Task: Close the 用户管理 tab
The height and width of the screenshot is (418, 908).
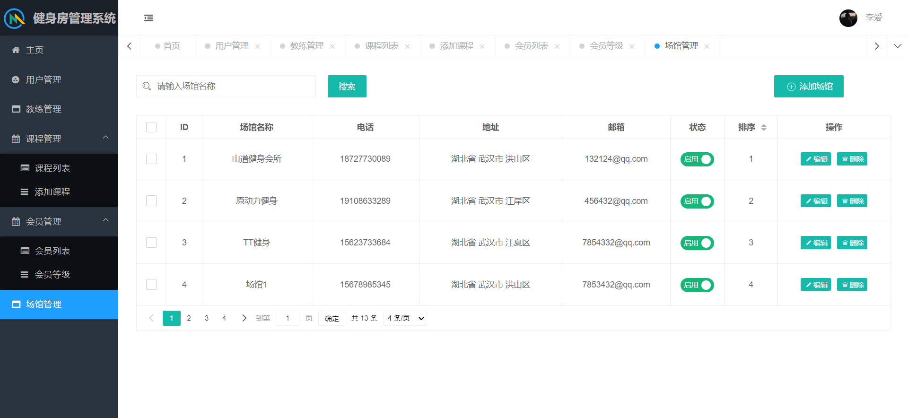Action: tap(258, 46)
